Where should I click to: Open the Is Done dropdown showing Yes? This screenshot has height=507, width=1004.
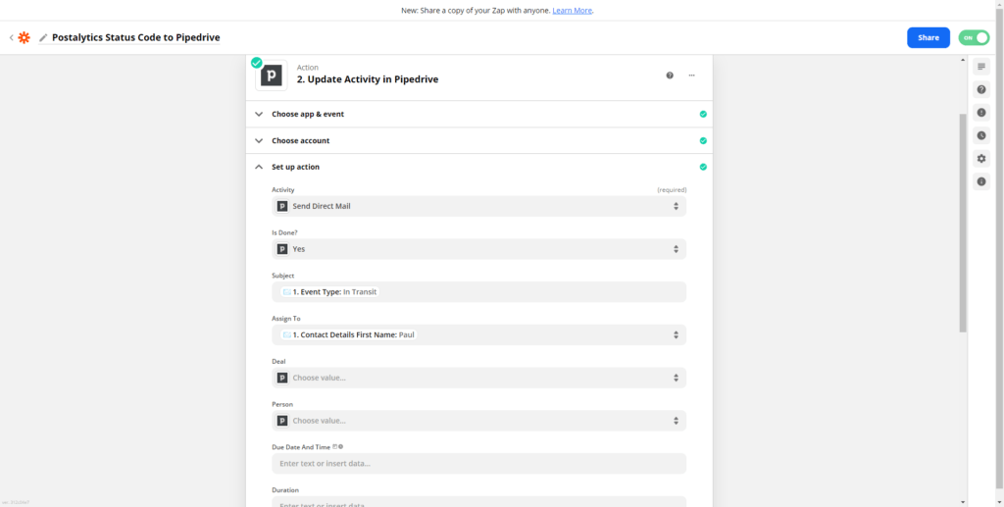(x=478, y=249)
